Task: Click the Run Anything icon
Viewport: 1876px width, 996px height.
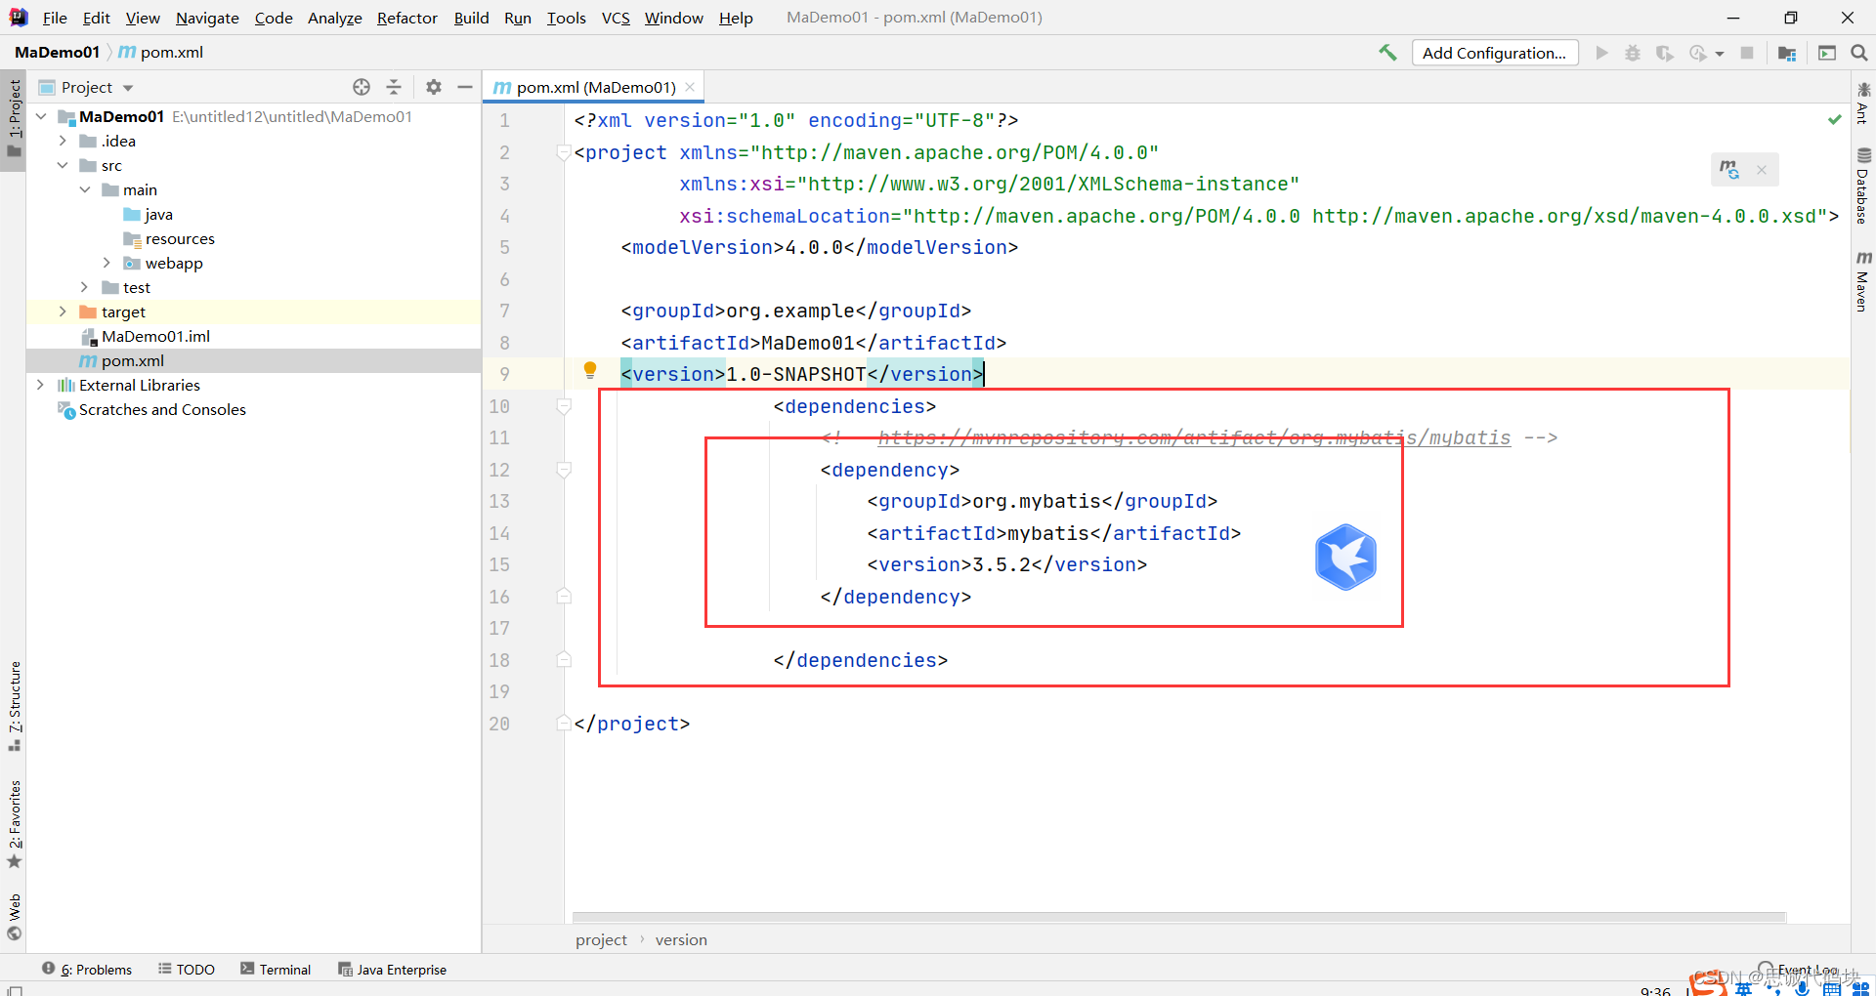Action: pyautogui.click(x=1827, y=53)
